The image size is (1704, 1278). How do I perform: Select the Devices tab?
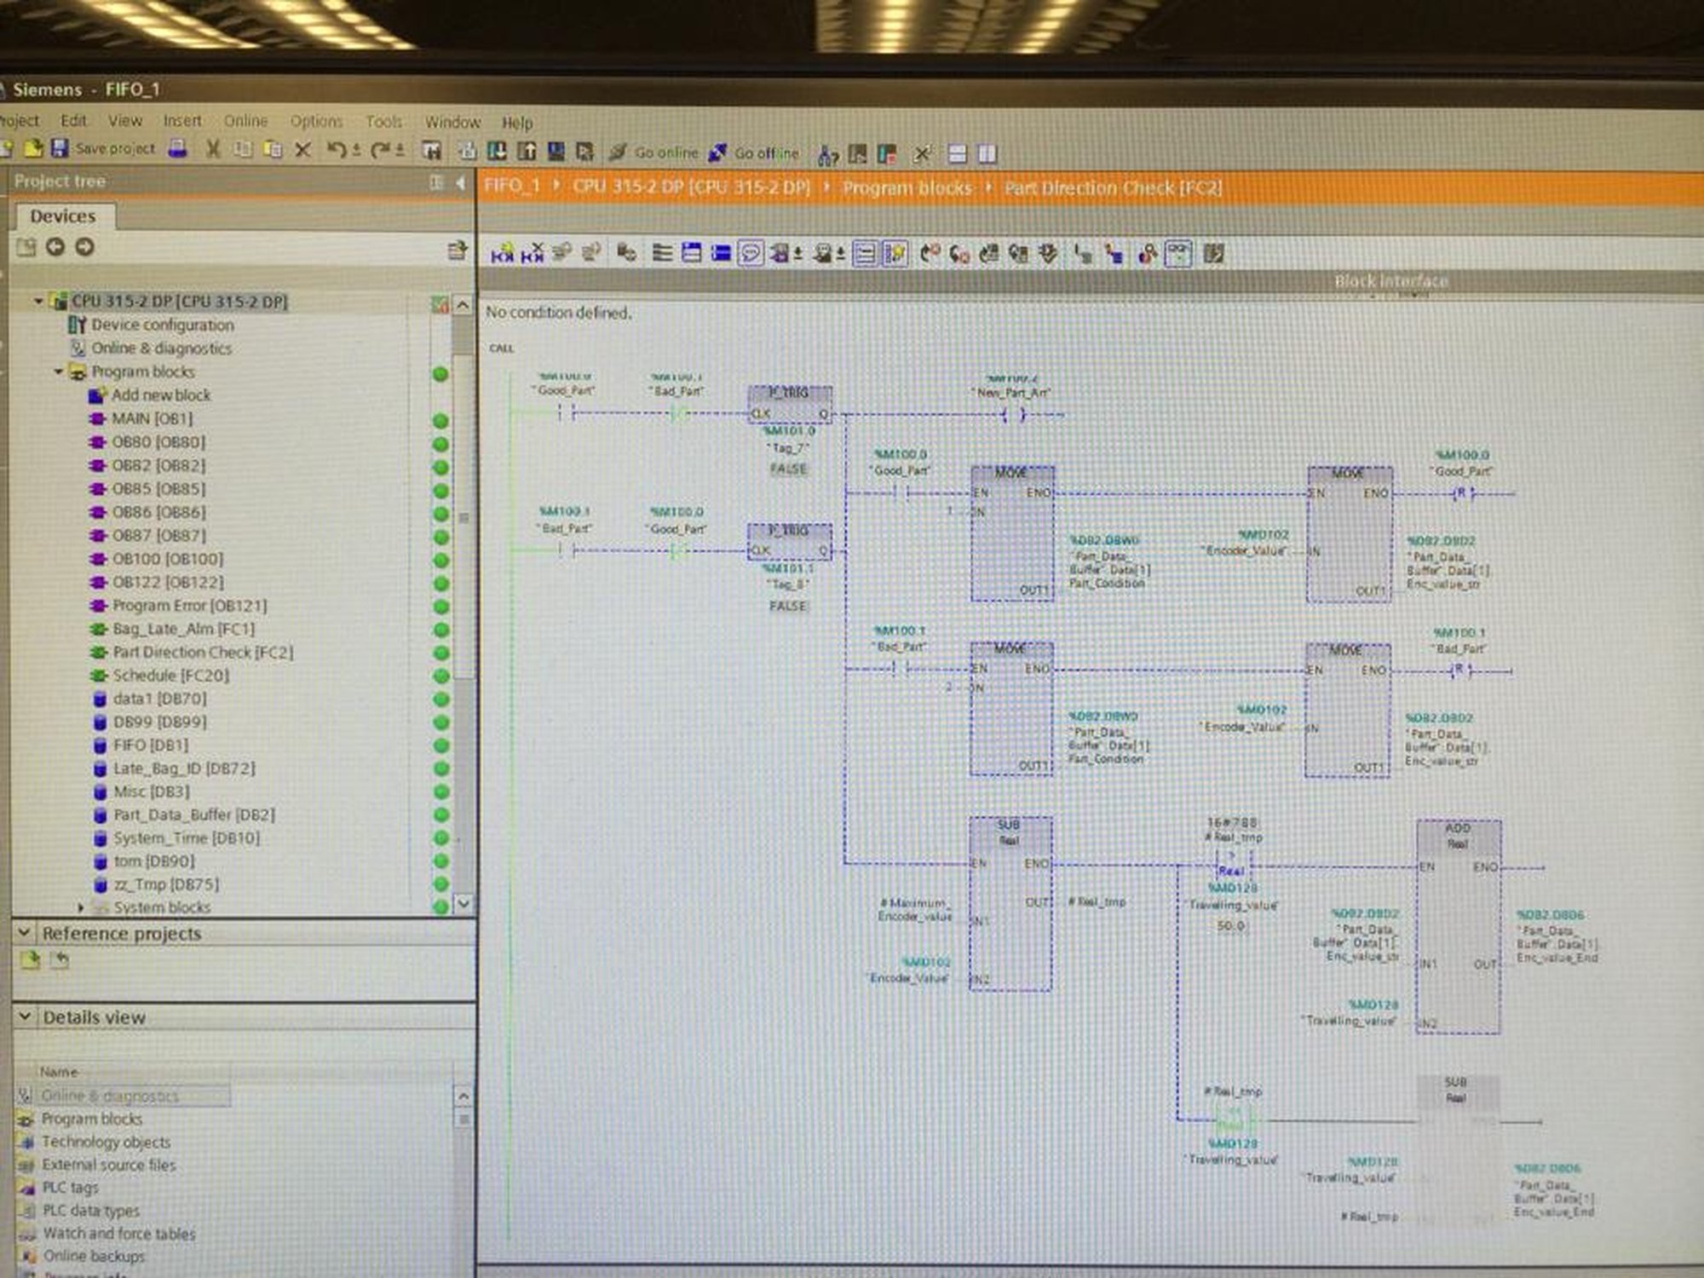point(63,216)
